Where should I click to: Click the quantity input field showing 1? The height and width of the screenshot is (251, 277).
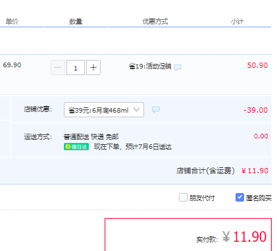[x=76, y=68]
